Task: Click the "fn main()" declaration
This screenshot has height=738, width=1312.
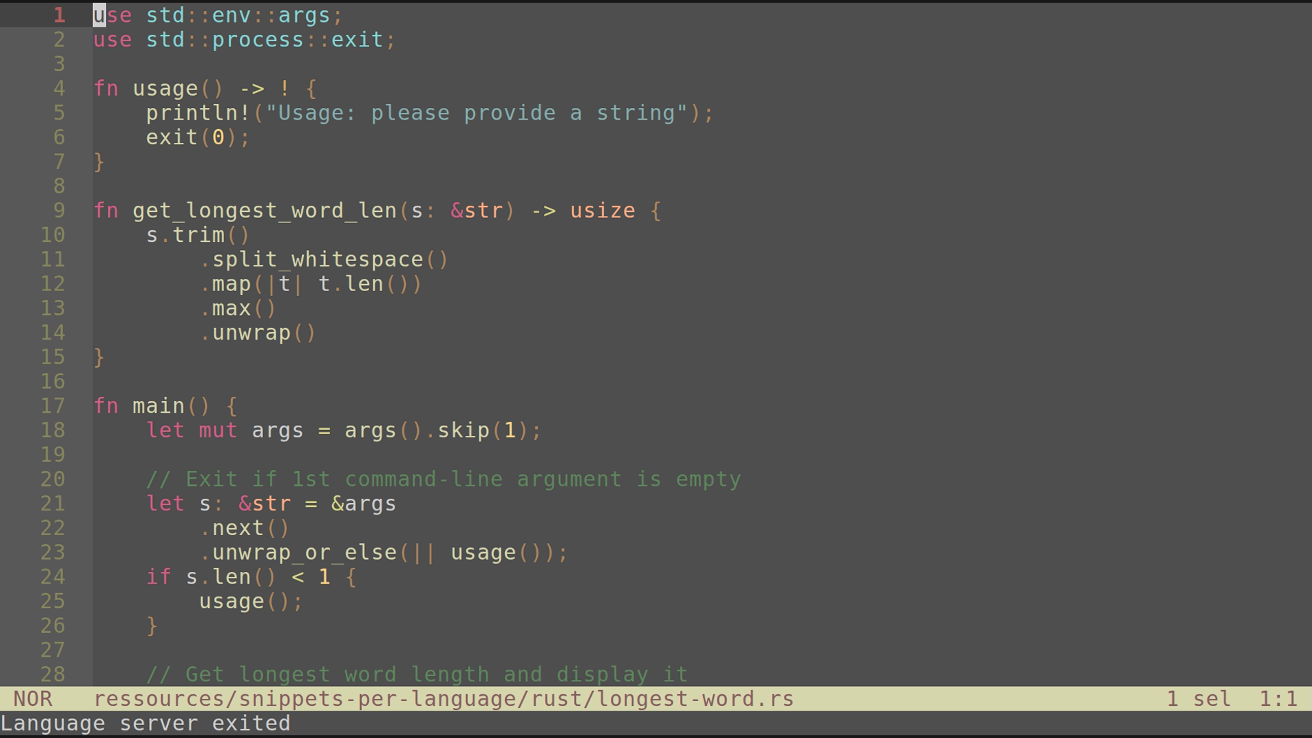Action: point(152,406)
